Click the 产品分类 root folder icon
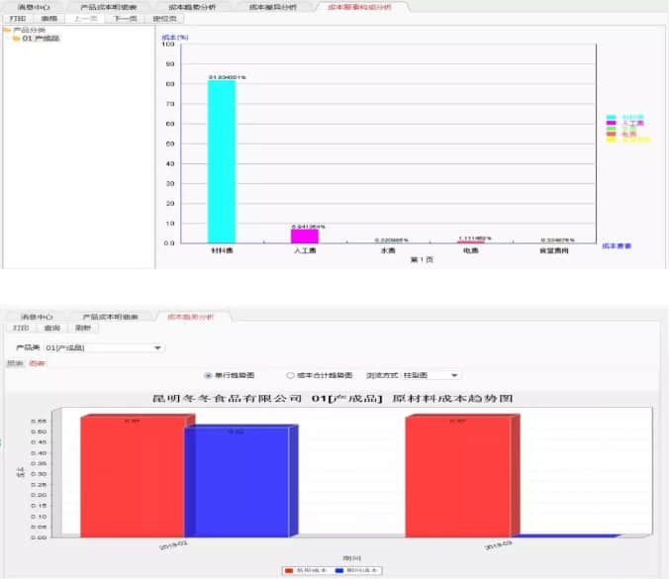669x579 pixels. [6, 30]
